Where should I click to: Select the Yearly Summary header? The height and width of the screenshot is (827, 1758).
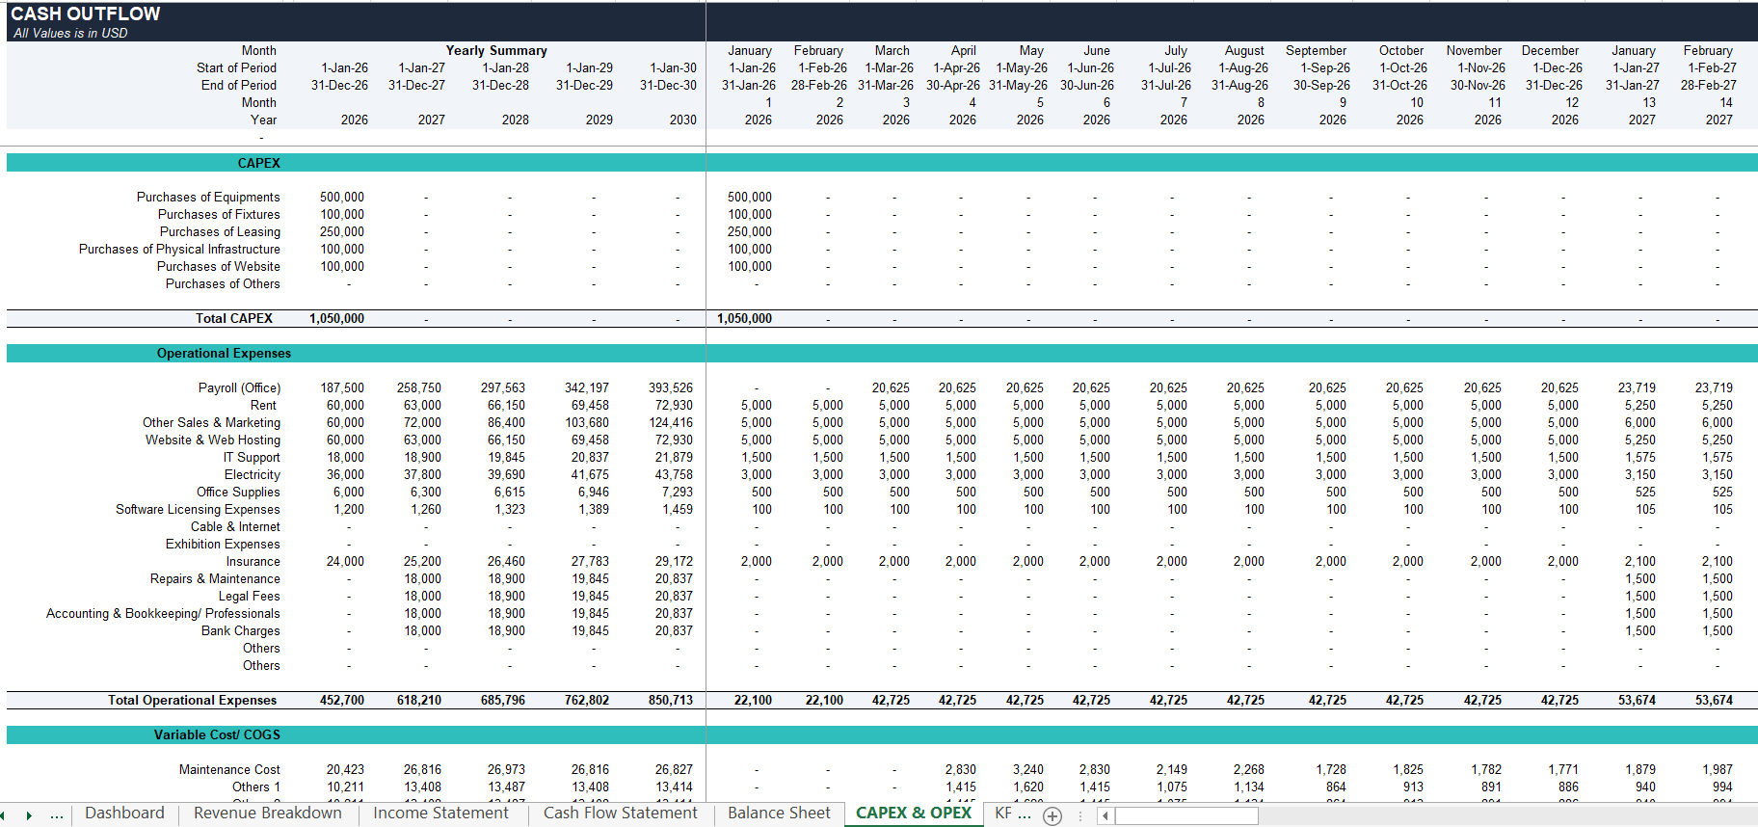[x=496, y=50]
